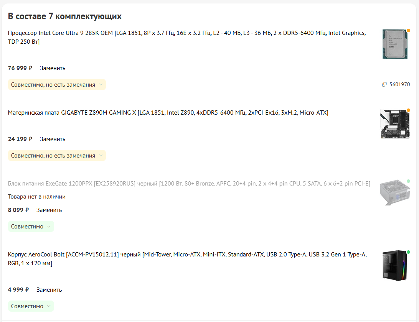Open Intel Core Ultra 9 285K processor image

click(x=395, y=44)
